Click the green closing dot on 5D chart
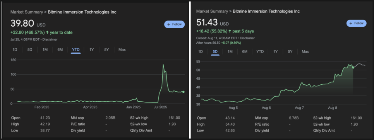Viewport: 374px width, 140px height. (x=353, y=67)
